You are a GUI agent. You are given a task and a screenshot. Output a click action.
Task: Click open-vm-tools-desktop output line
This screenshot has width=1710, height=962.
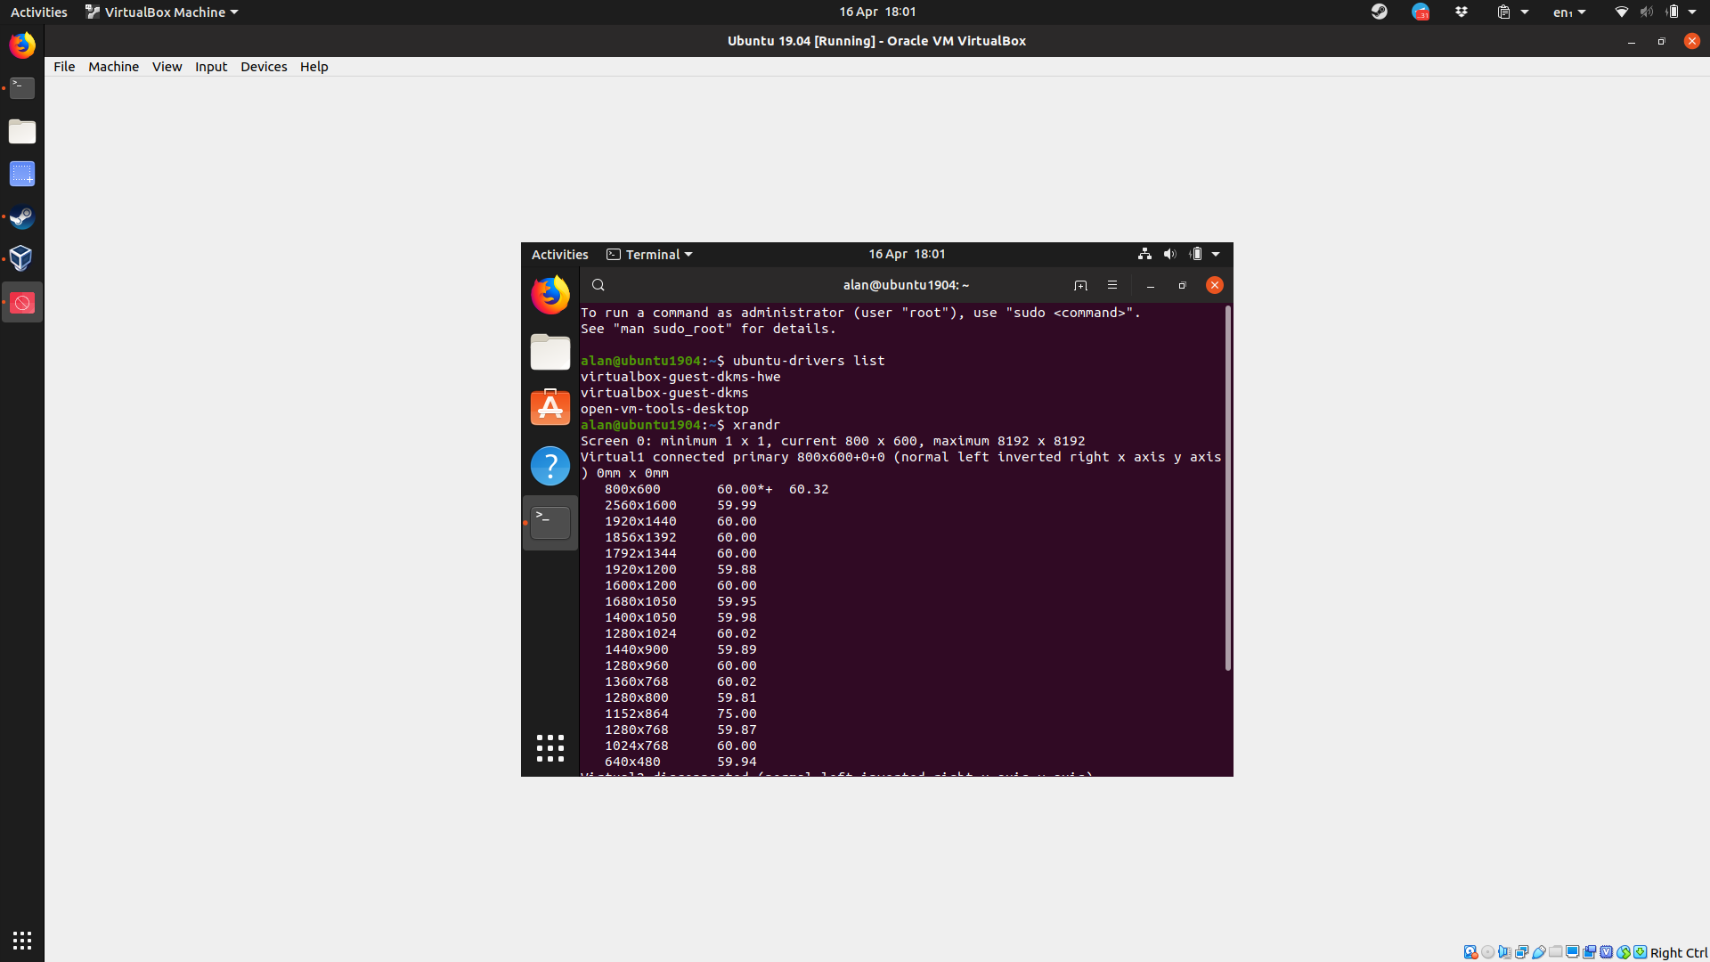(x=664, y=409)
